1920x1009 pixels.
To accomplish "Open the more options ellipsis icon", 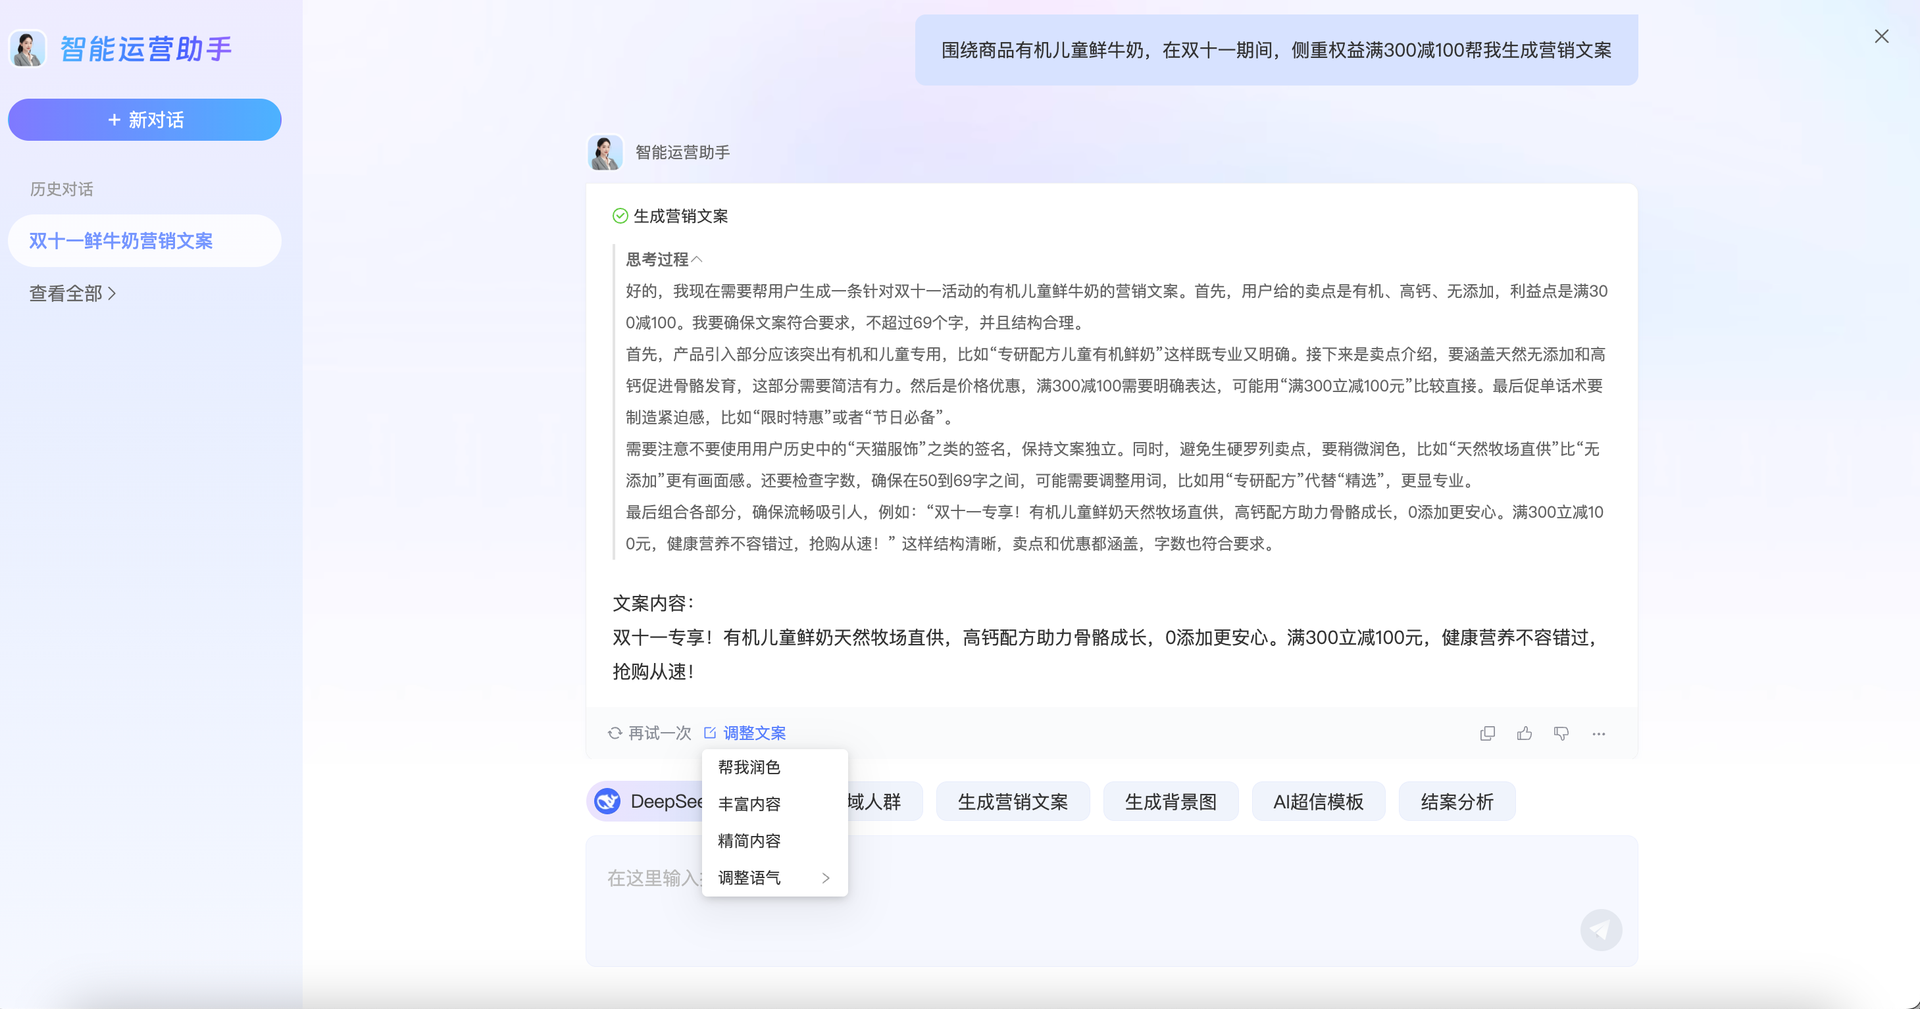I will point(1598,733).
